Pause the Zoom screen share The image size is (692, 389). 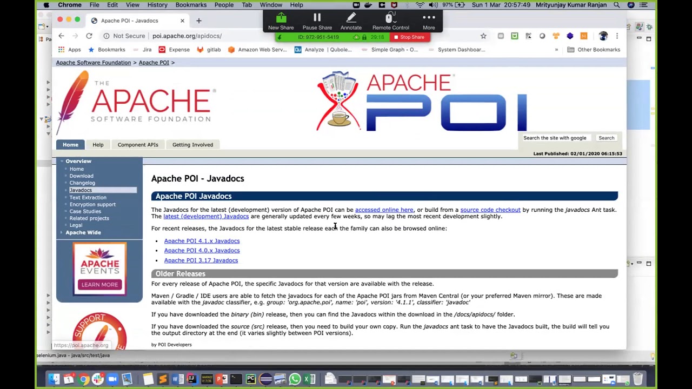(x=317, y=18)
